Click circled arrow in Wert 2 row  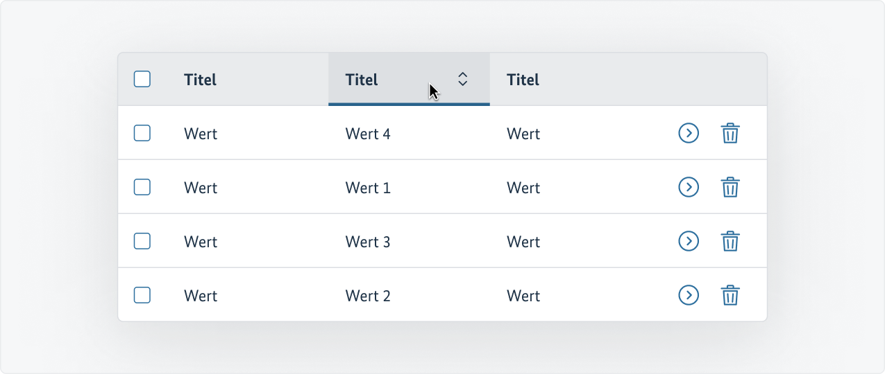(x=688, y=295)
